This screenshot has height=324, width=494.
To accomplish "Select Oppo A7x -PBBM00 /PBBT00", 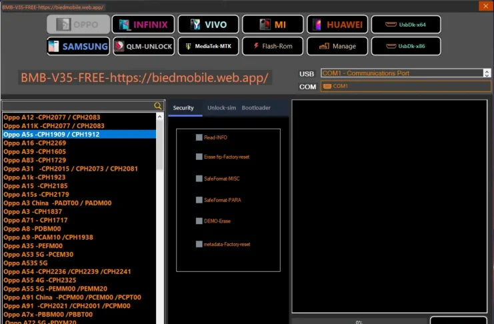I will [x=79, y=315].
